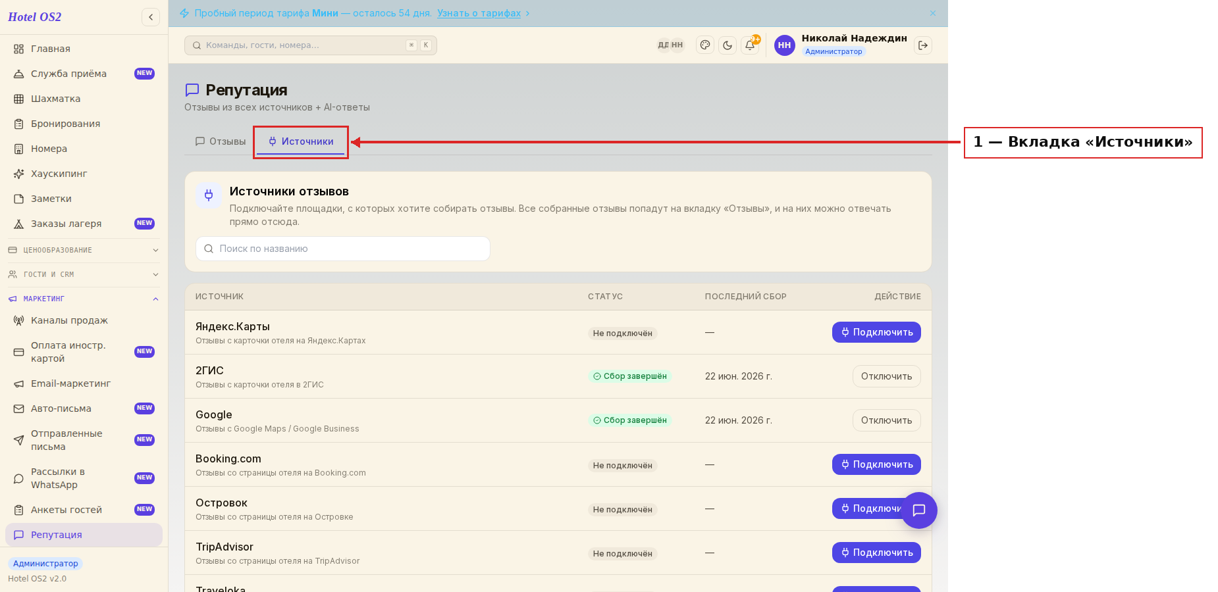Select the Источники tab
Screen dimensions: 1218x592
click(301, 141)
